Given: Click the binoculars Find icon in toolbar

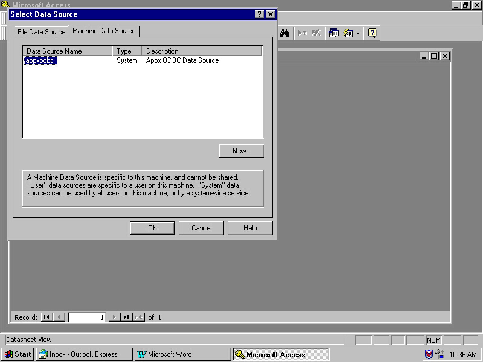Looking at the screenshot, I should [284, 33].
